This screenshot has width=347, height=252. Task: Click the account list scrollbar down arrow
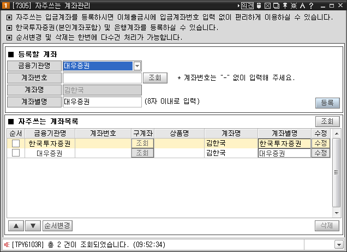pyautogui.click(x=337, y=213)
